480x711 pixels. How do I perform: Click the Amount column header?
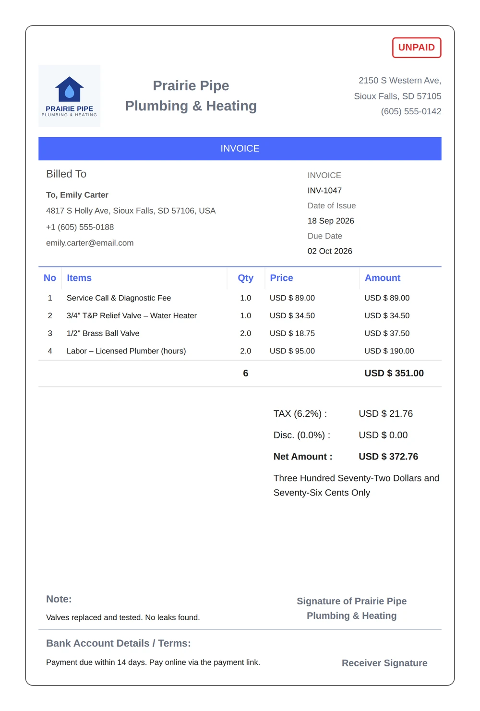[383, 278]
